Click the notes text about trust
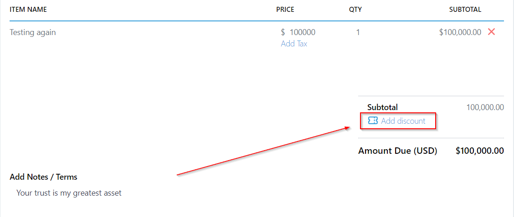This screenshot has height=217, width=514. (x=69, y=193)
